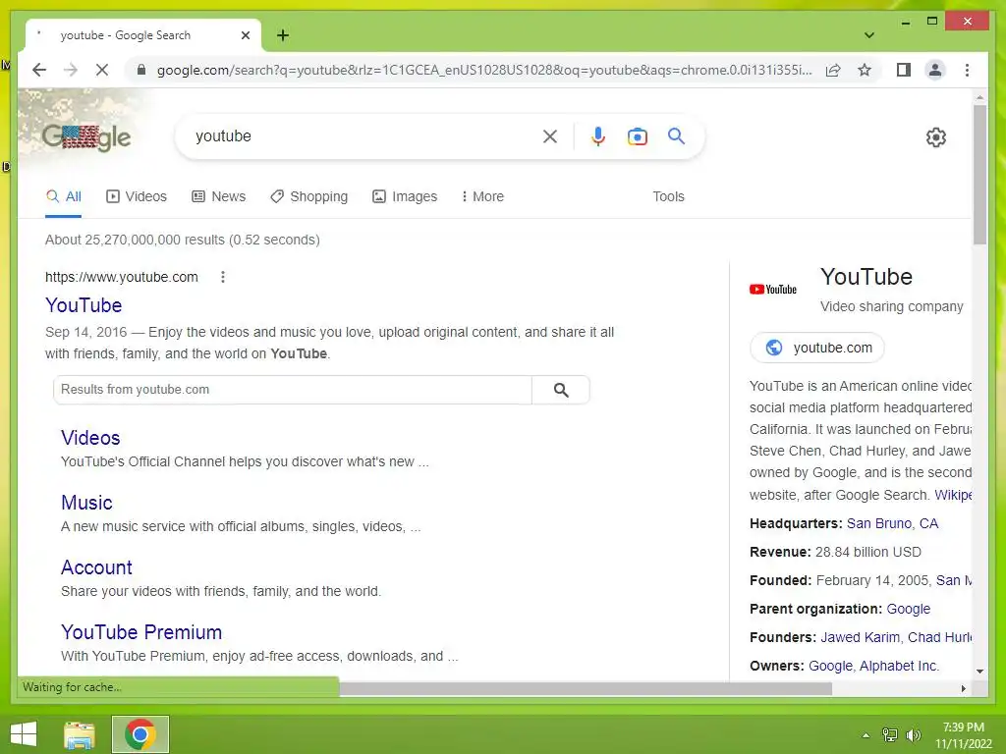Submit search with magnifier icon

click(676, 135)
